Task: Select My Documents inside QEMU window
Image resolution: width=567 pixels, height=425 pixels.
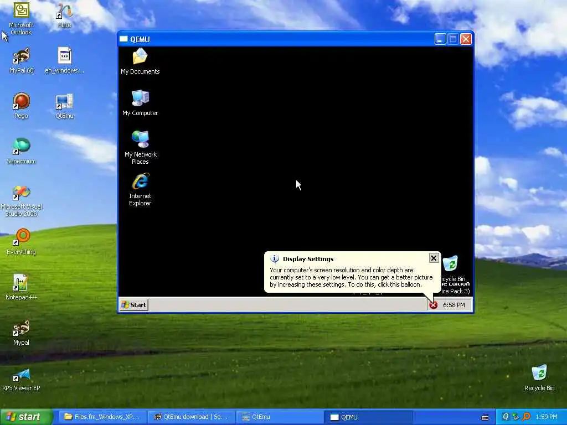Action: (x=140, y=61)
